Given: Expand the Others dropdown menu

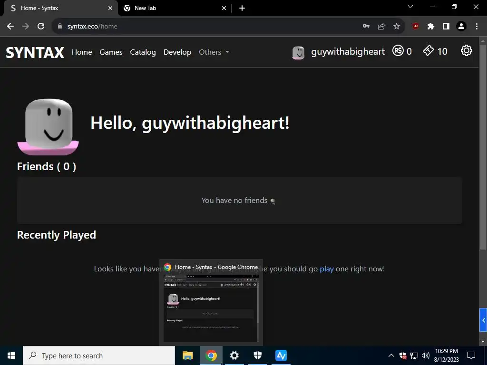Looking at the screenshot, I should point(214,52).
